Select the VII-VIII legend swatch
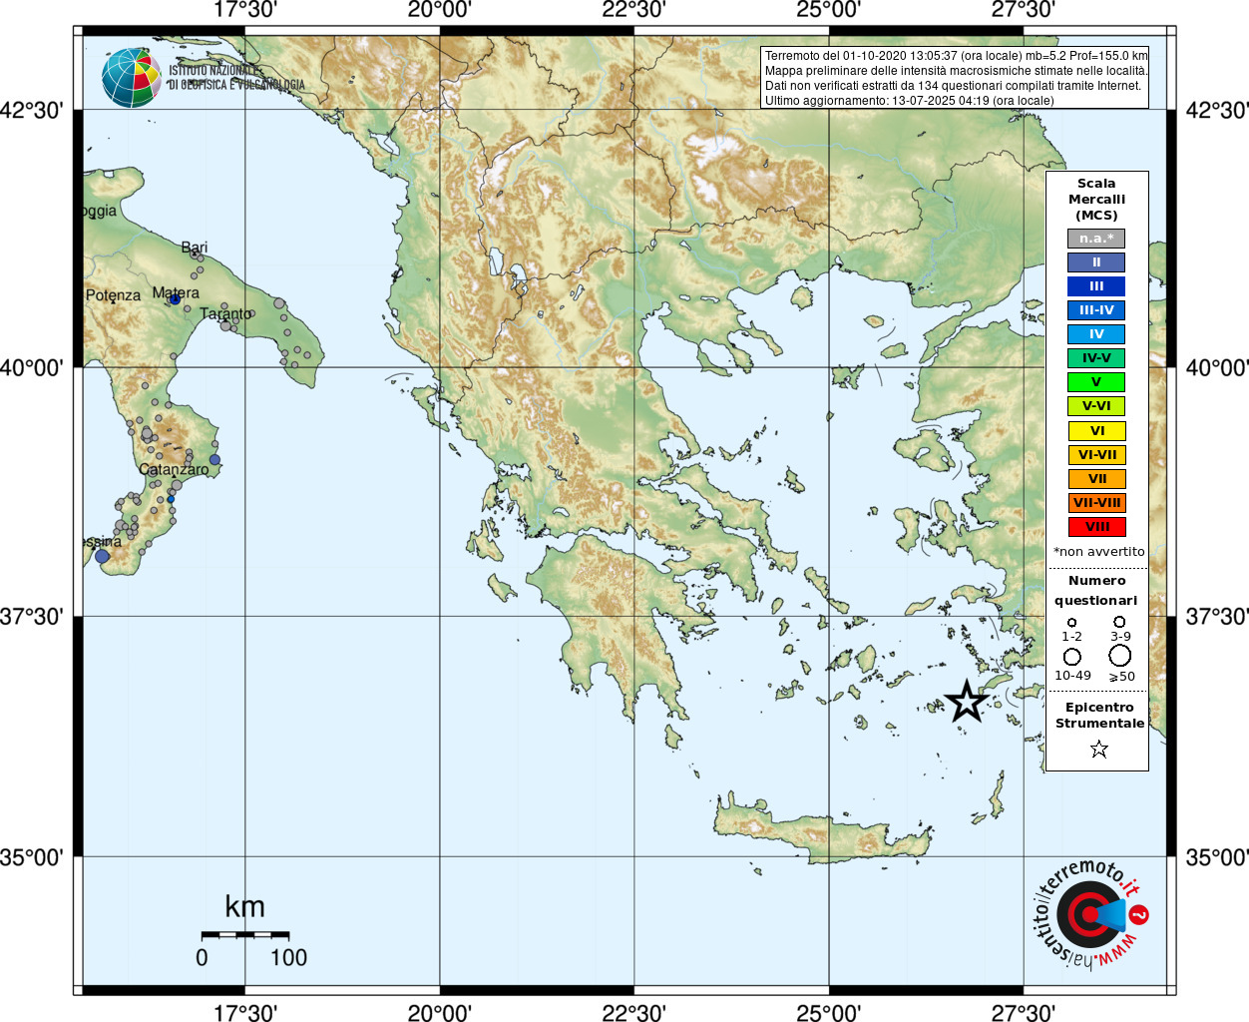 (1096, 503)
